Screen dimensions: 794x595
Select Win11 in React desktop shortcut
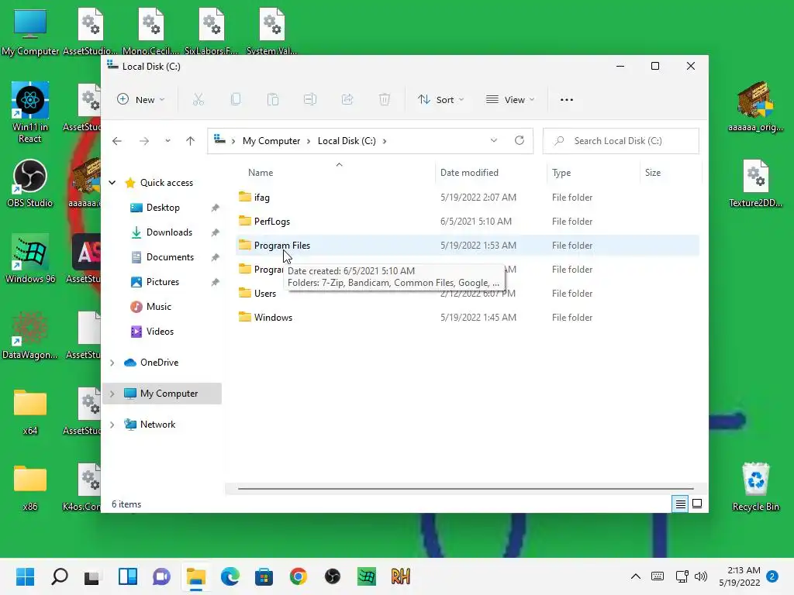30,112
